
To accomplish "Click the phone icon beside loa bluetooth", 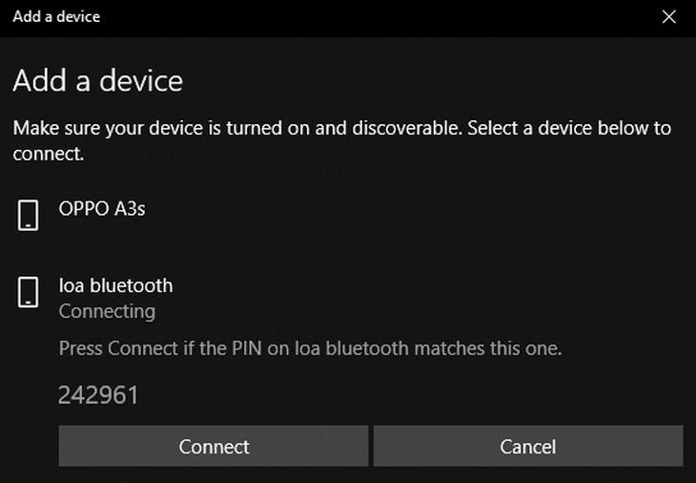I will (x=29, y=292).
